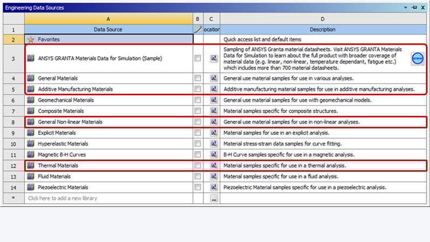Click location icon for Composite Materials
This screenshot has width=430, height=242.
click(214, 111)
